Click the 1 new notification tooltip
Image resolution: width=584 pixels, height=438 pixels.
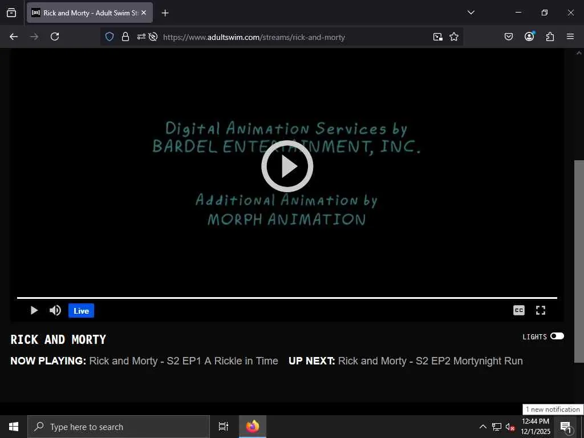click(553, 409)
